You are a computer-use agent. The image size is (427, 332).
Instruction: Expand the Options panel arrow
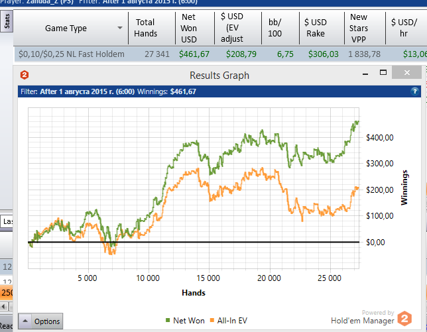tap(25, 321)
